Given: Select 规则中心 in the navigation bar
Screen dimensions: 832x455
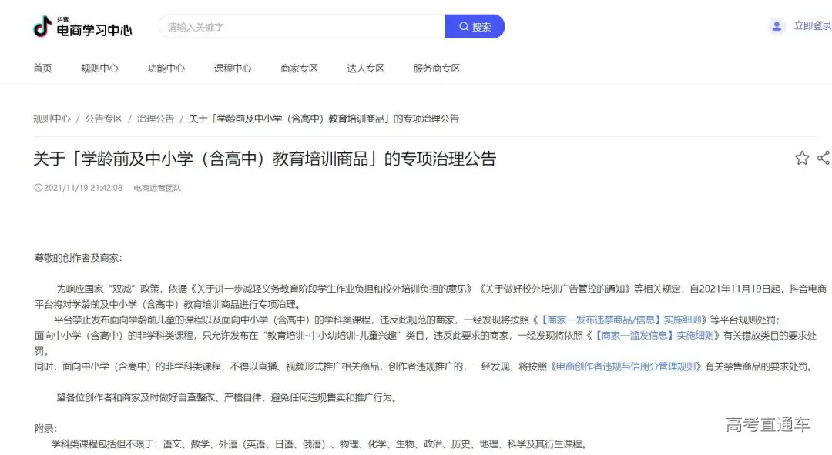Looking at the screenshot, I should tap(100, 68).
